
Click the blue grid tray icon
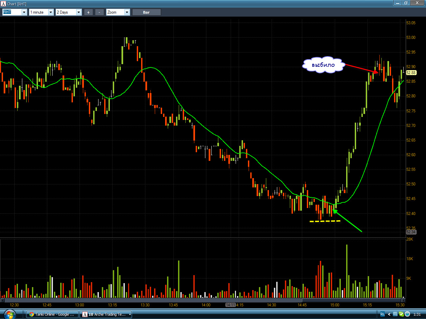tap(395, 314)
